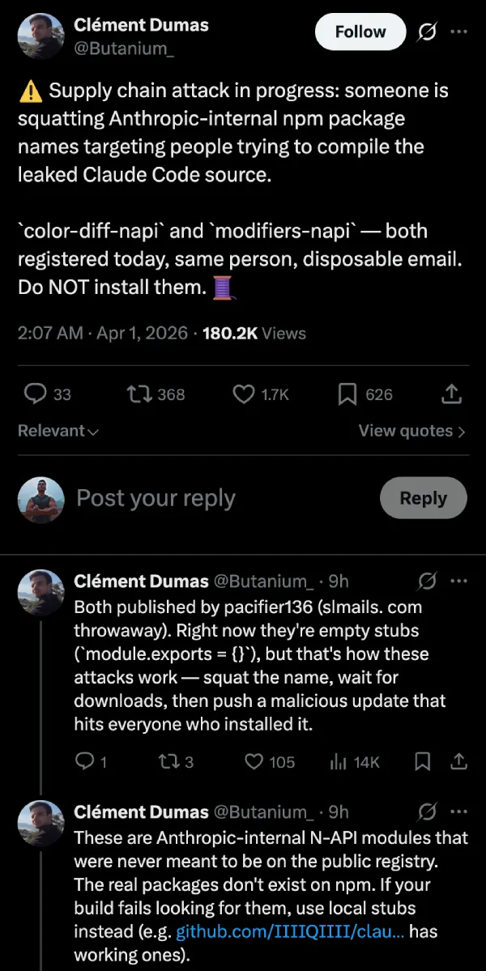
Task: Click Clément Dumas profile avatar
Action: click(x=40, y=36)
